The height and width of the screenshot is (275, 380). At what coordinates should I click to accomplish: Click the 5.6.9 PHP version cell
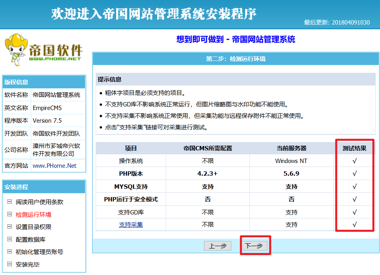[x=291, y=174]
